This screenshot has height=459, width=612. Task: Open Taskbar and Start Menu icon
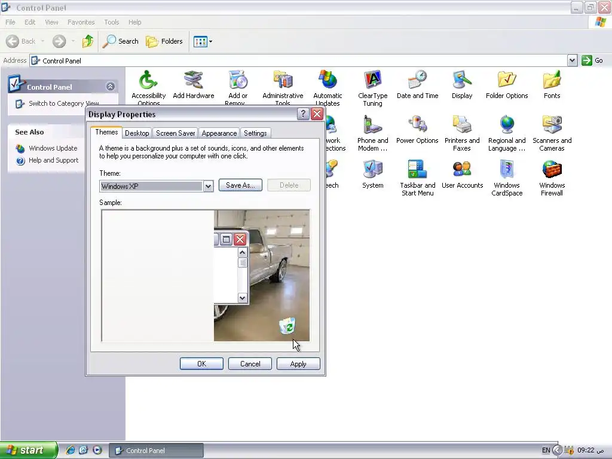pos(417,170)
